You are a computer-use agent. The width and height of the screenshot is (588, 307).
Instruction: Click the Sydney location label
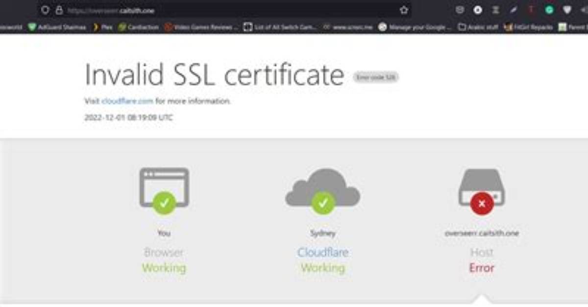(323, 233)
